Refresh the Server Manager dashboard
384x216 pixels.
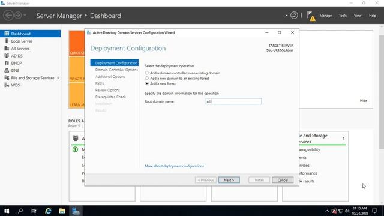click(x=294, y=16)
